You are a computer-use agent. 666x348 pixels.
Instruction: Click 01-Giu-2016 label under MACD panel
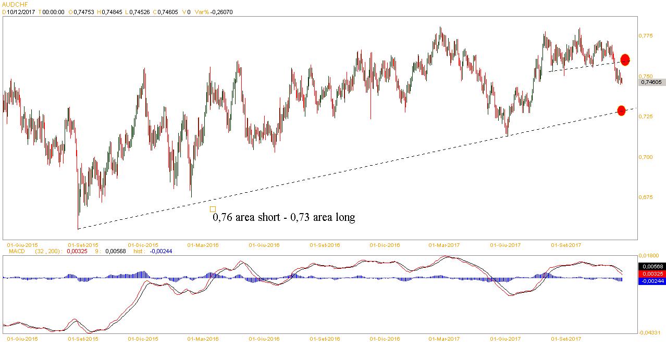pos(264,339)
